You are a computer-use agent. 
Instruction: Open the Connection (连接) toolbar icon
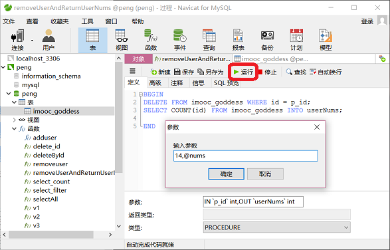pyautogui.click(x=17, y=40)
